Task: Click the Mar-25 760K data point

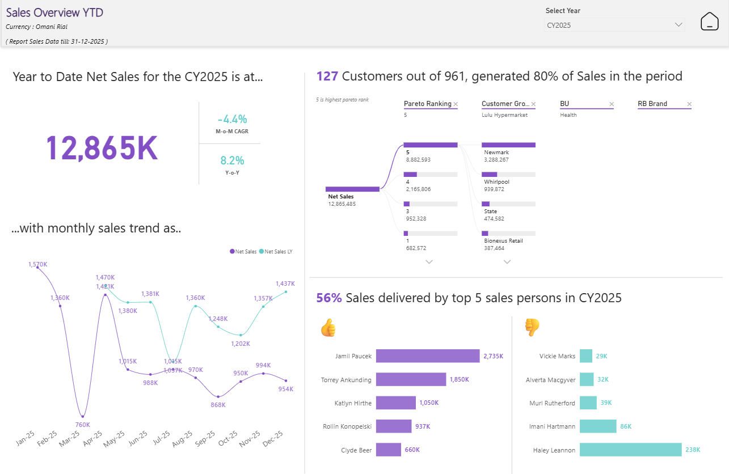Action: click(x=83, y=417)
